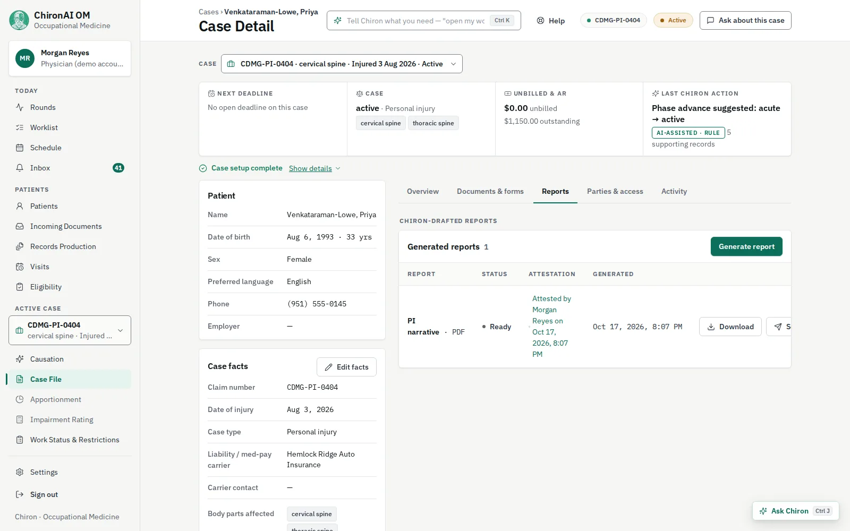
Task: Switch to the Overview tab
Action: [x=423, y=191]
